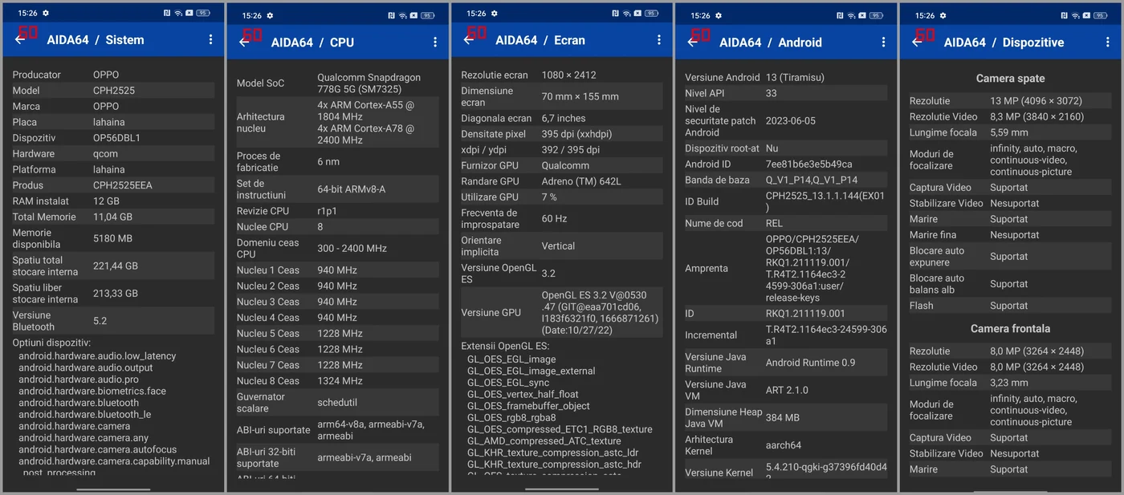Tap settings gear in CPU screen status bar
This screenshot has height=495, width=1124.
coord(270,15)
